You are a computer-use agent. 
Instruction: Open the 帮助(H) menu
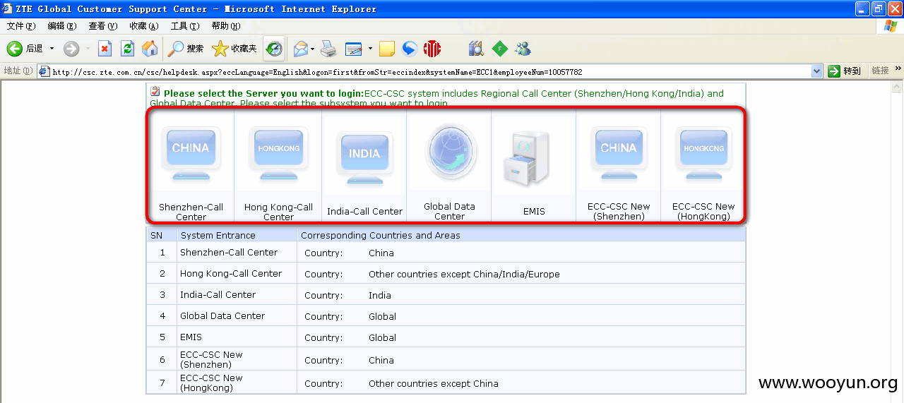pyautogui.click(x=226, y=26)
